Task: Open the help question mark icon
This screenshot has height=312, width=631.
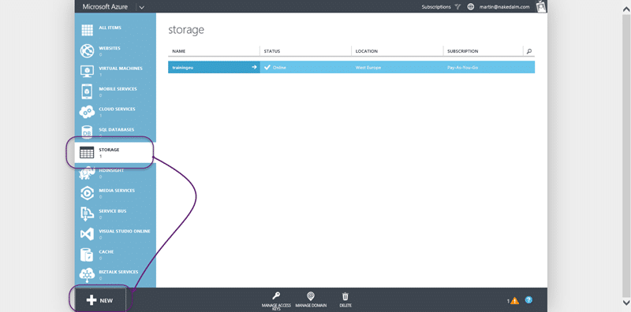Action: 528,300
